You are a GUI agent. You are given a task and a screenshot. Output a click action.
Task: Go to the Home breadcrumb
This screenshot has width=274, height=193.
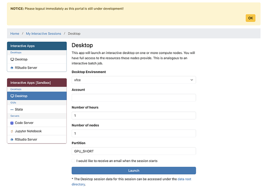[15, 34]
